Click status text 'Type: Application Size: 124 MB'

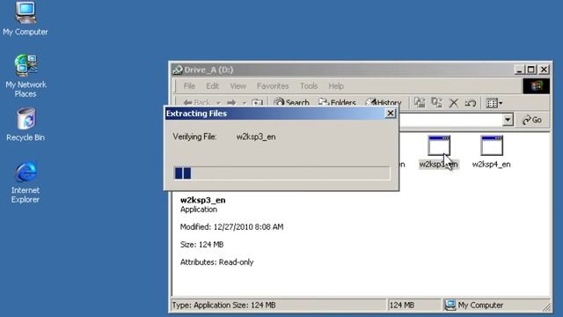tap(223, 306)
